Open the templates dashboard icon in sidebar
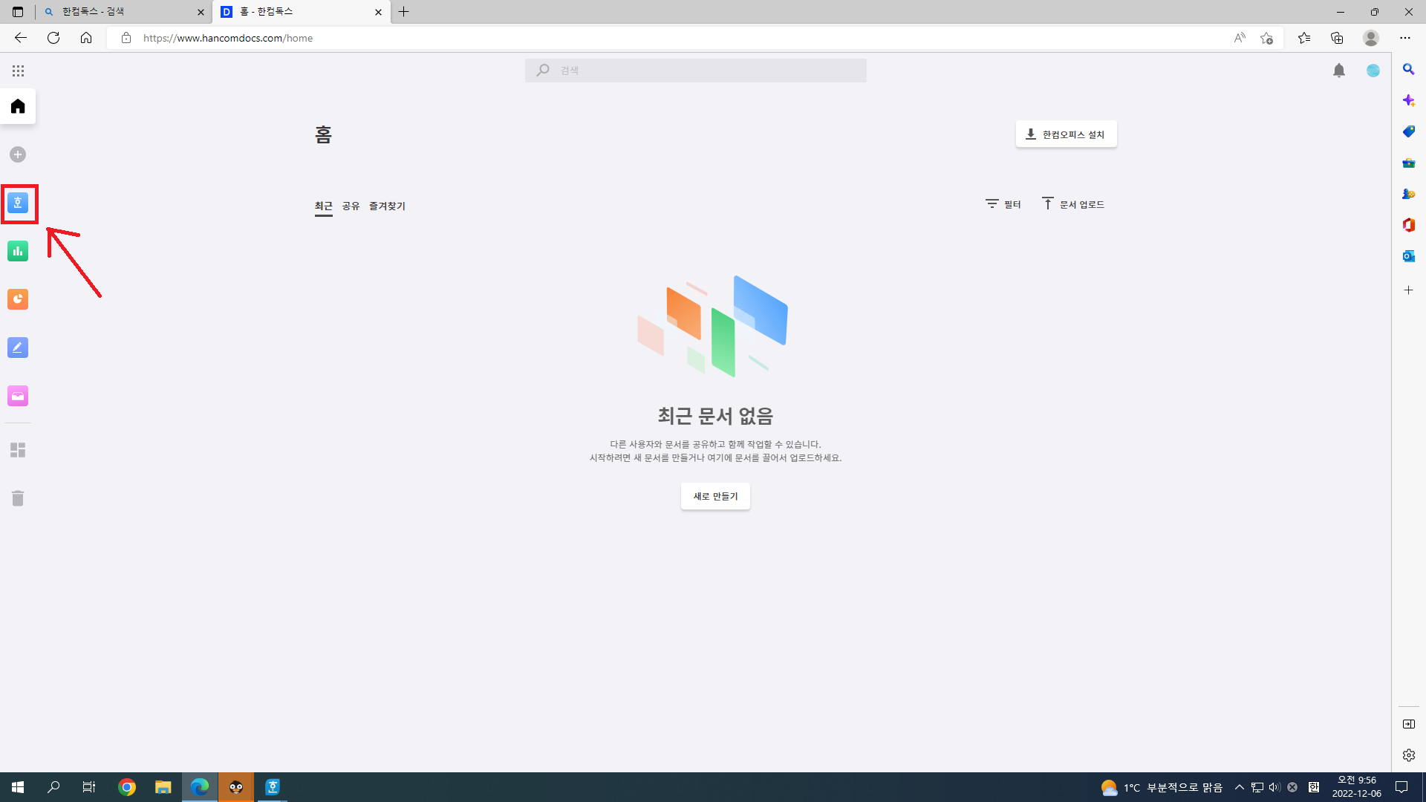This screenshot has width=1426, height=802. tap(18, 450)
